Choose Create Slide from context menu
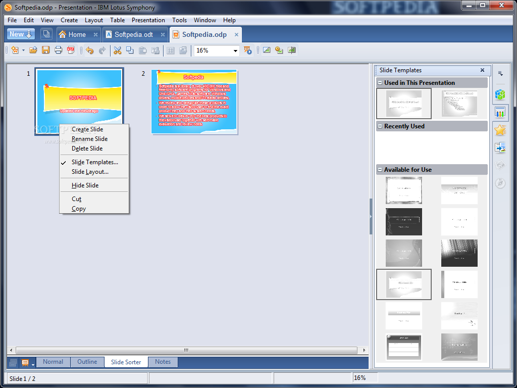The height and width of the screenshot is (388, 517). click(x=94, y=129)
